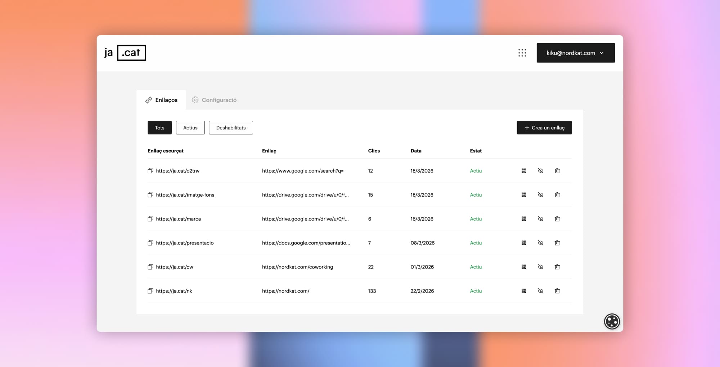Disable the ja.cat/cw link
Image resolution: width=720 pixels, height=367 pixels.
540,267
